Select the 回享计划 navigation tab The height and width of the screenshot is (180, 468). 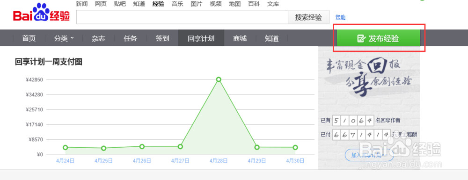pyautogui.click(x=201, y=38)
